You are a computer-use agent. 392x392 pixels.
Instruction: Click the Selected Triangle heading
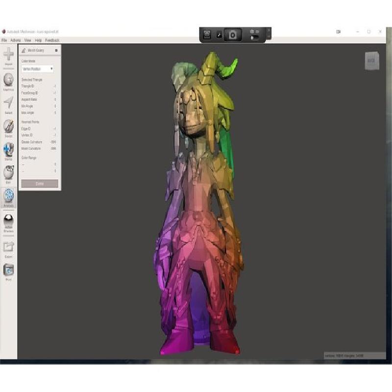pyautogui.click(x=32, y=80)
